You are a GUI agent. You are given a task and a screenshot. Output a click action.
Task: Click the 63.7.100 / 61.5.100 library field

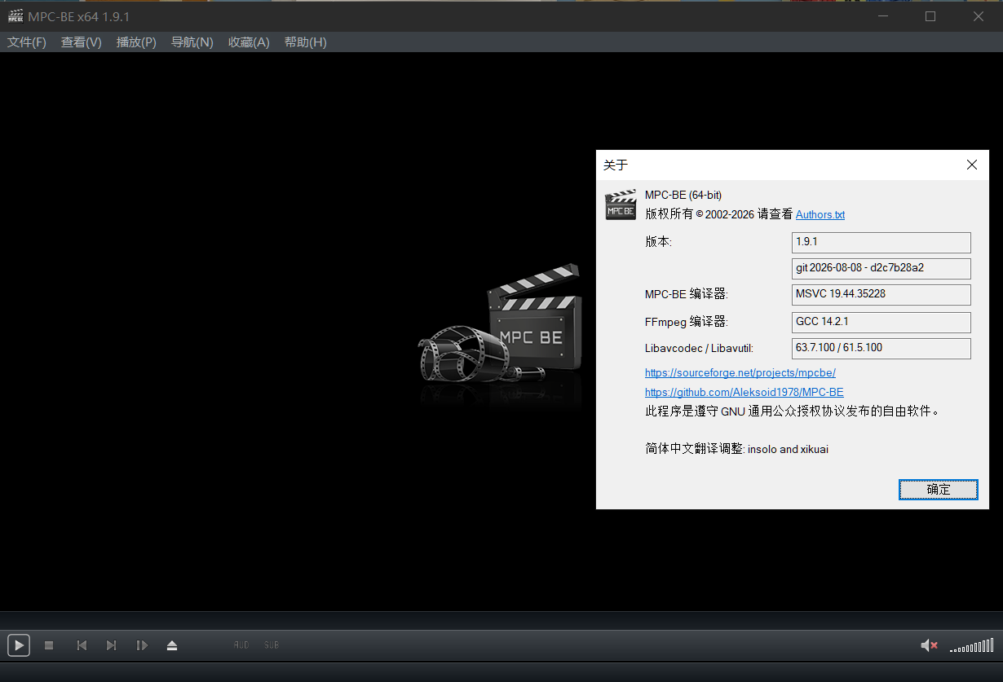(881, 349)
